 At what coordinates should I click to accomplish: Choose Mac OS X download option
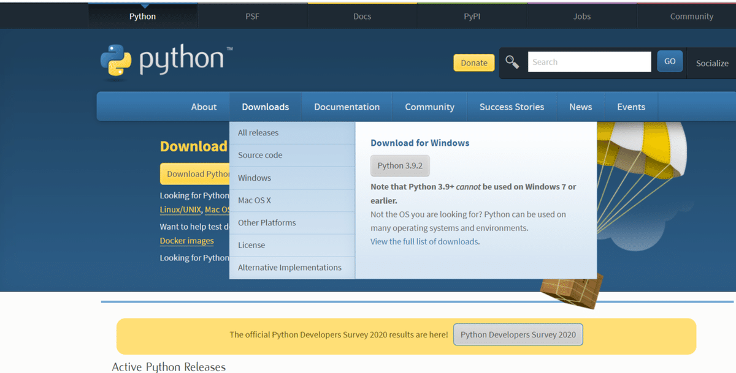pyautogui.click(x=293, y=200)
